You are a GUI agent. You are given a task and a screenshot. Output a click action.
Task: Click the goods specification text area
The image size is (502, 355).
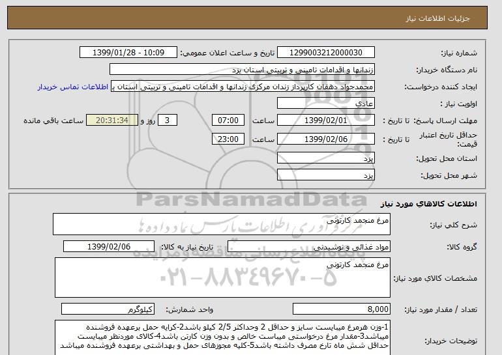(x=222, y=277)
